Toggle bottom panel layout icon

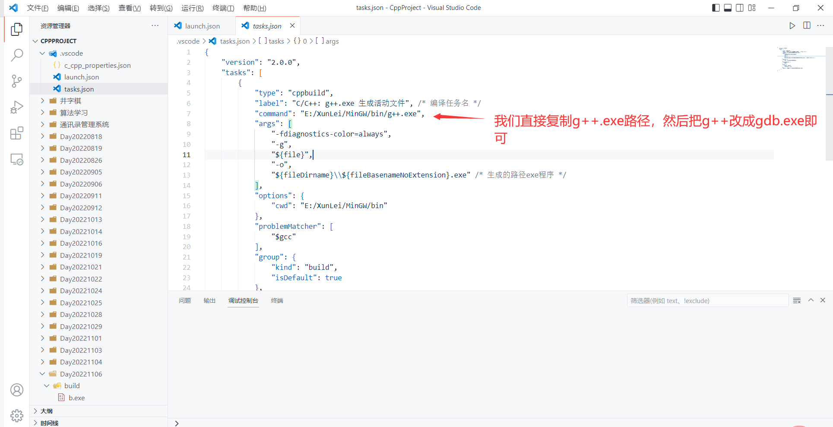pos(728,8)
